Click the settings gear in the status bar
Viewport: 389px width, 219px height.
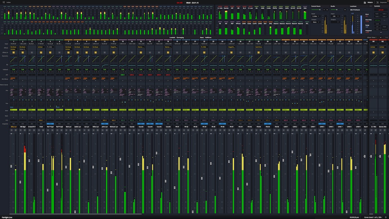coord(386,217)
